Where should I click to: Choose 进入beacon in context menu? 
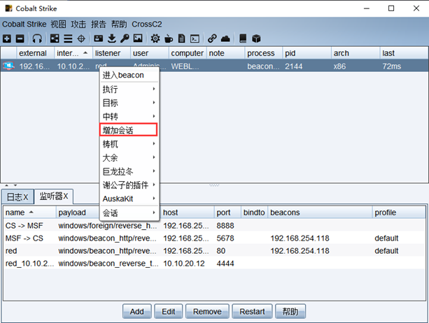click(129, 75)
